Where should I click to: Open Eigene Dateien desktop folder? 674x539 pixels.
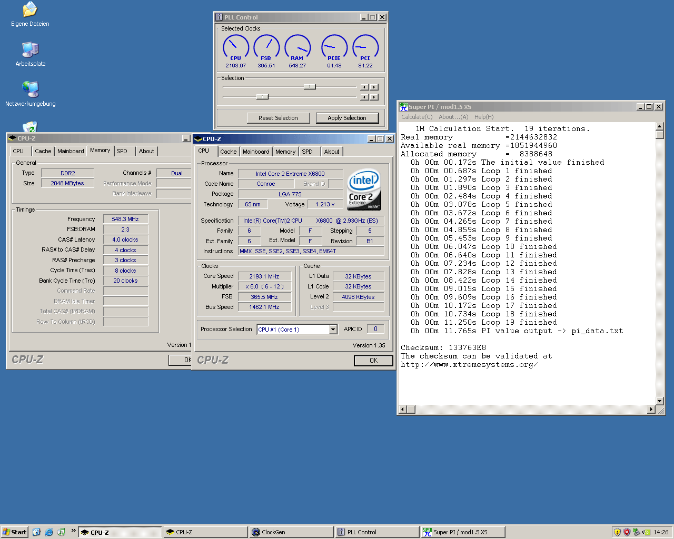[30, 14]
